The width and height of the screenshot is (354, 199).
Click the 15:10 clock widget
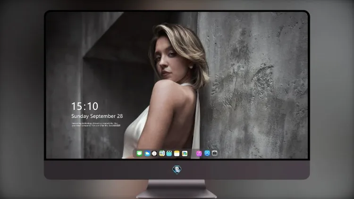(84, 106)
